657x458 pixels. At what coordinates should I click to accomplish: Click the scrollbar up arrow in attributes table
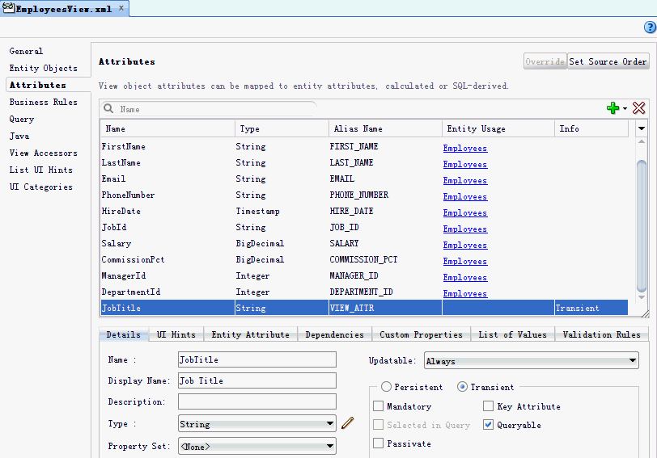tap(641, 142)
